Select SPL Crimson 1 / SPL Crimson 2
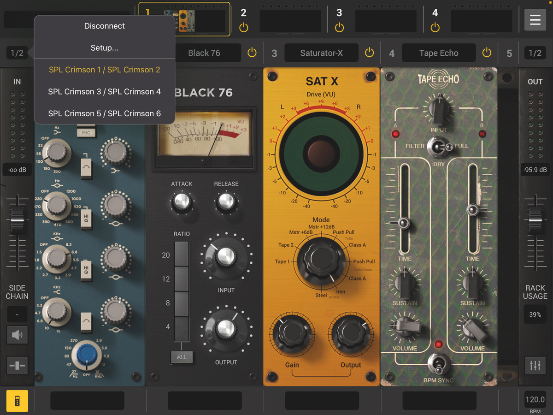This screenshot has height=415, width=553. point(105,70)
